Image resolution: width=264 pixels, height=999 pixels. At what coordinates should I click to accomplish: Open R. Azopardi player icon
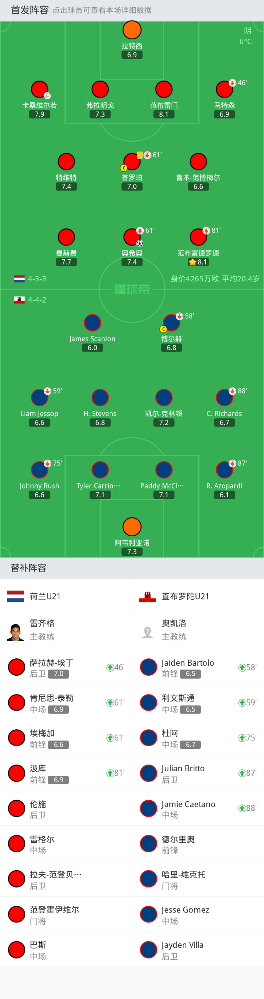click(x=224, y=470)
